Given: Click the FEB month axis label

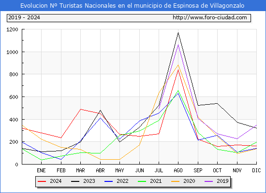Looking at the screenshot, I should point(61,170).
